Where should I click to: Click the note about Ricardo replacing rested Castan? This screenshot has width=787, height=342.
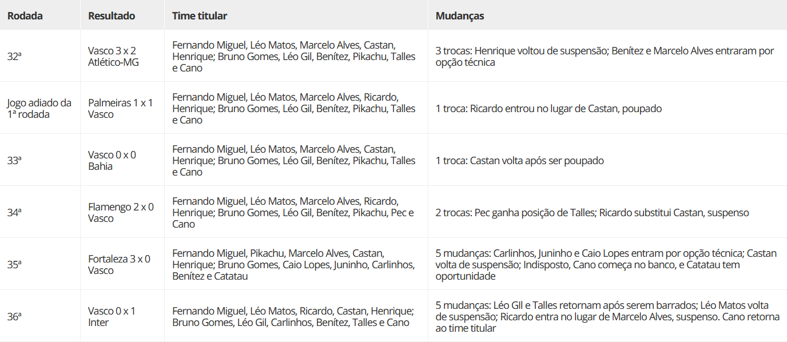coord(548,109)
